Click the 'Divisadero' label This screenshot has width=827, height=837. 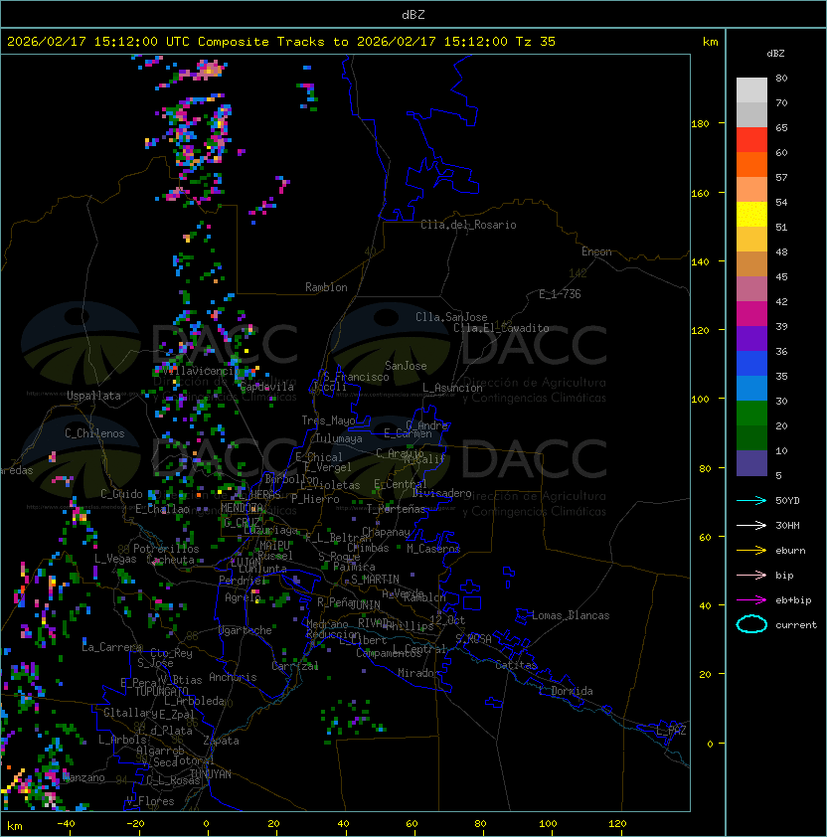pyautogui.click(x=441, y=493)
